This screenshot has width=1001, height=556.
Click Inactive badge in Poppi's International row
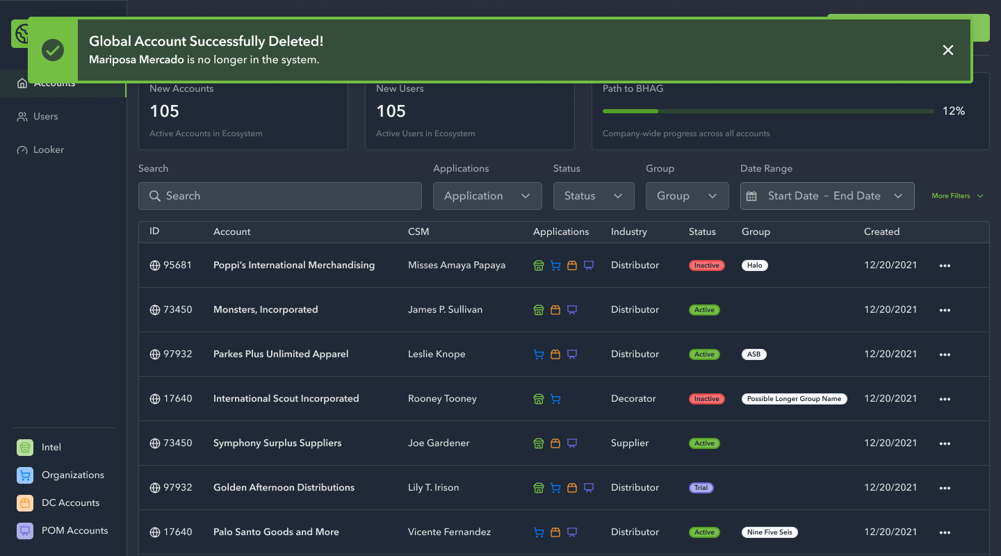[707, 265]
